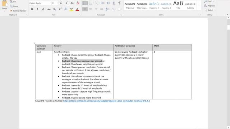Open Change Case (Aa) options
Viewport: 230px width, 129px height.
72,3
